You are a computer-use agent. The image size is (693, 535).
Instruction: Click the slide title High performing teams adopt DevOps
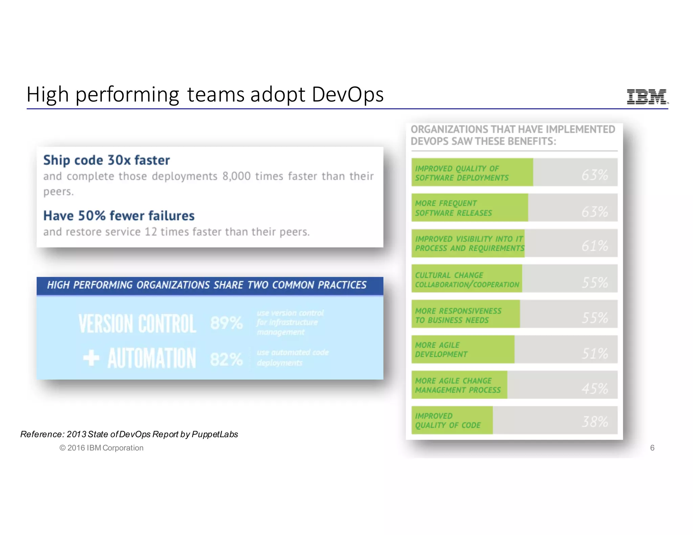tap(205, 94)
